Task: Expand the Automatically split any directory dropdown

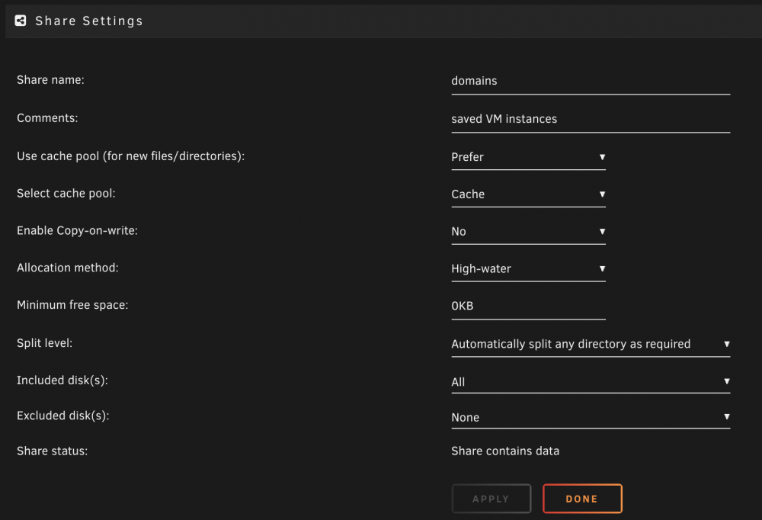Action: click(x=591, y=344)
